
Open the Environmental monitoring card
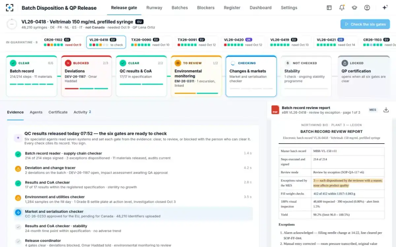pos(196,76)
